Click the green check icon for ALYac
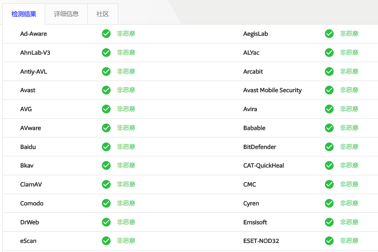This screenshot has height=252, width=378. (x=329, y=53)
